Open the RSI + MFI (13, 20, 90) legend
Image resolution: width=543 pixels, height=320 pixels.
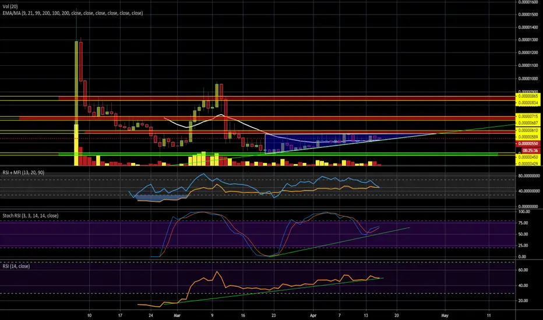(x=23, y=173)
